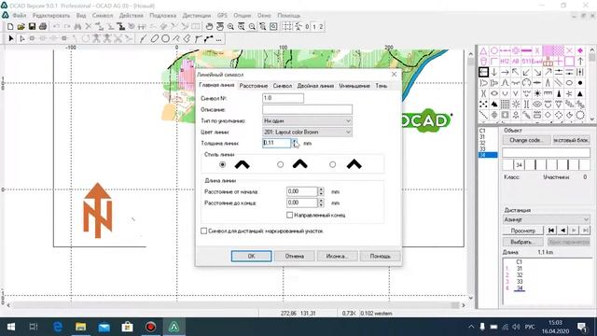Switch to the Расстояние tab
The width and height of the screenshot is (597, 336).
tap(253, 86)
